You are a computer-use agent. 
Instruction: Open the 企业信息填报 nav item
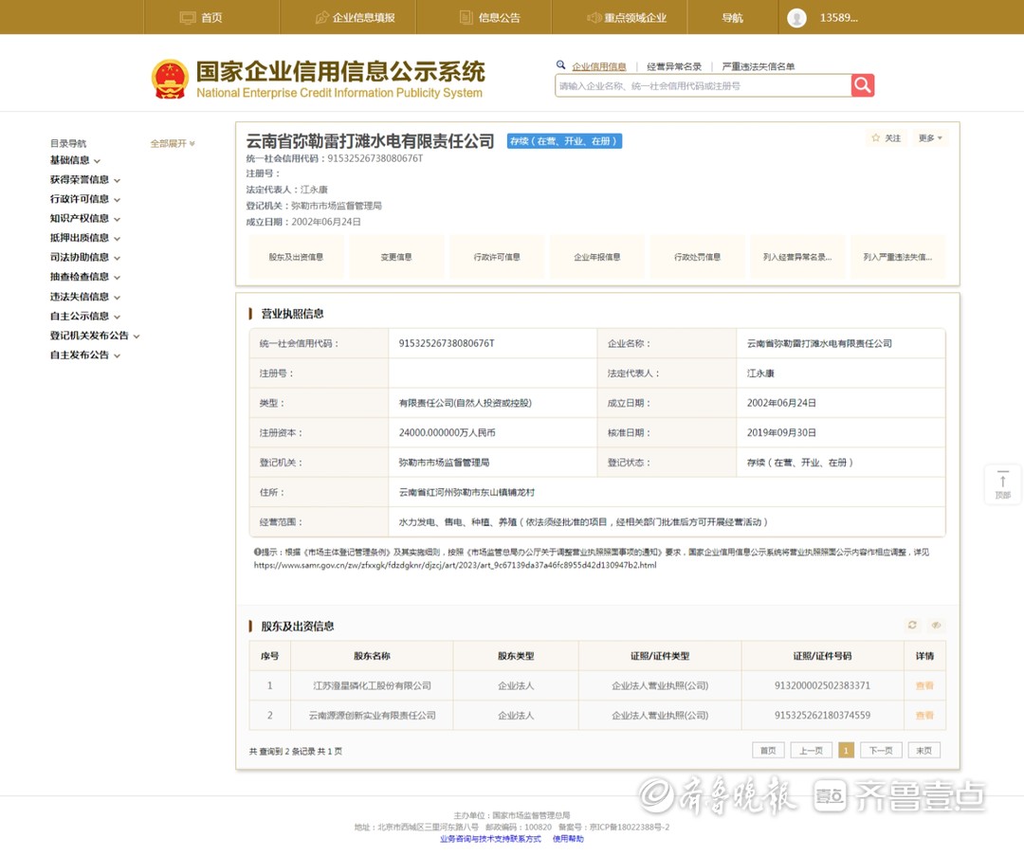364,18
